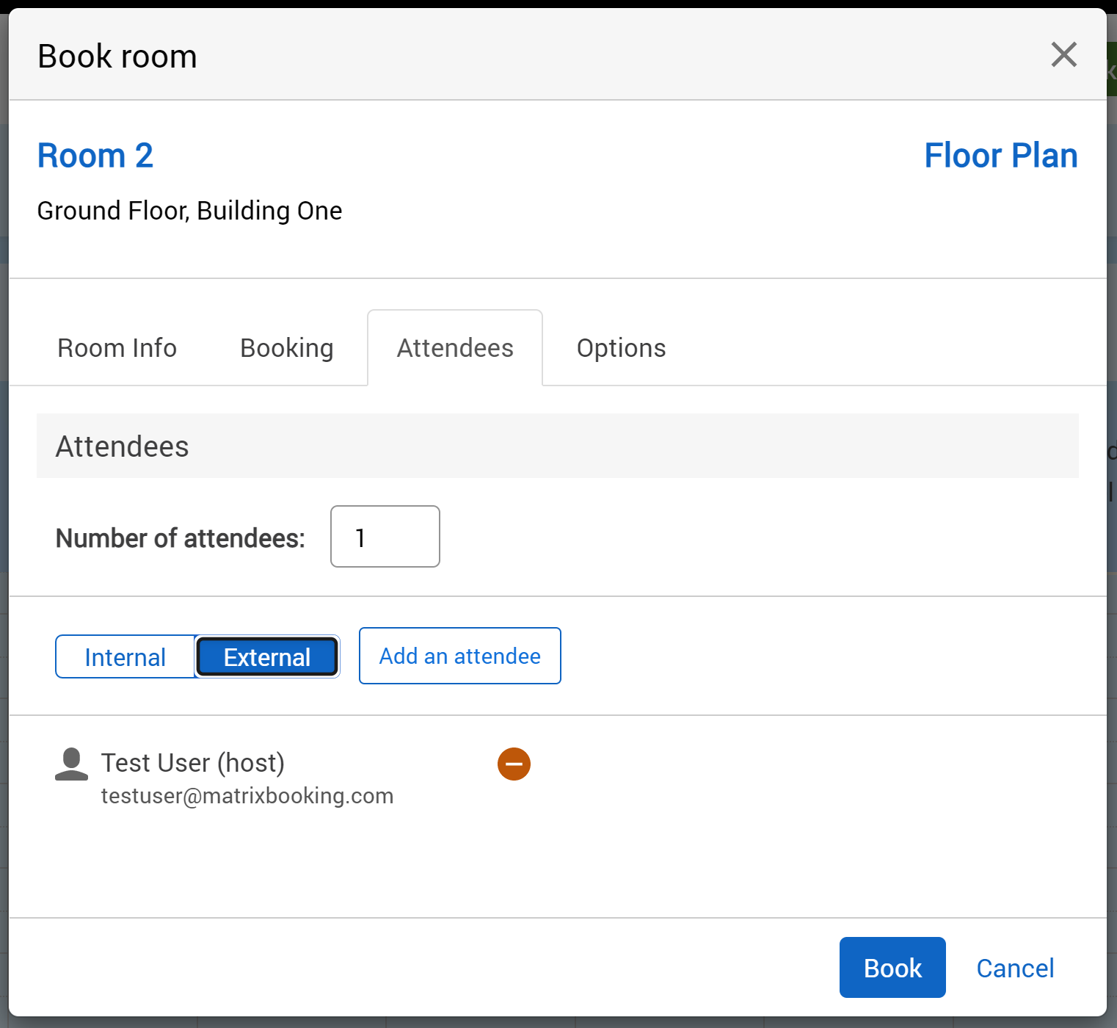Click the Ground Floor, Building One text
The width and height of the screenshot is (1117, 1028).
pyautogui.click(x=189, y=211)
